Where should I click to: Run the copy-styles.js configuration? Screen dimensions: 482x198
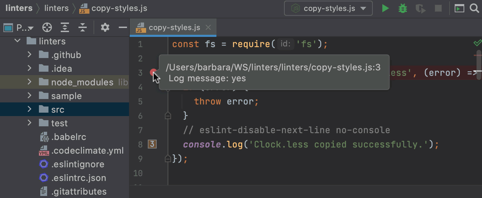(x=385, y=9)
